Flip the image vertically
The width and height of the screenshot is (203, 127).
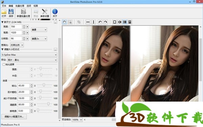[93, 22]
